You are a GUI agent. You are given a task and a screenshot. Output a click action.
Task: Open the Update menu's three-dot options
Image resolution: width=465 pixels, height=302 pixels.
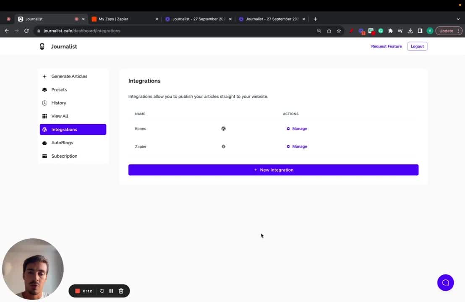click(x=459, y=31)
